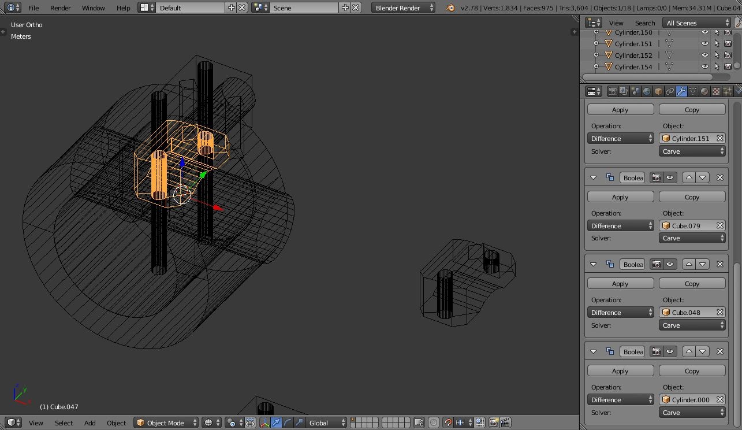Viewport: 742px width, 430px height.
Task: Copy the Cube.048 boolean modifier
Action: 692,284
